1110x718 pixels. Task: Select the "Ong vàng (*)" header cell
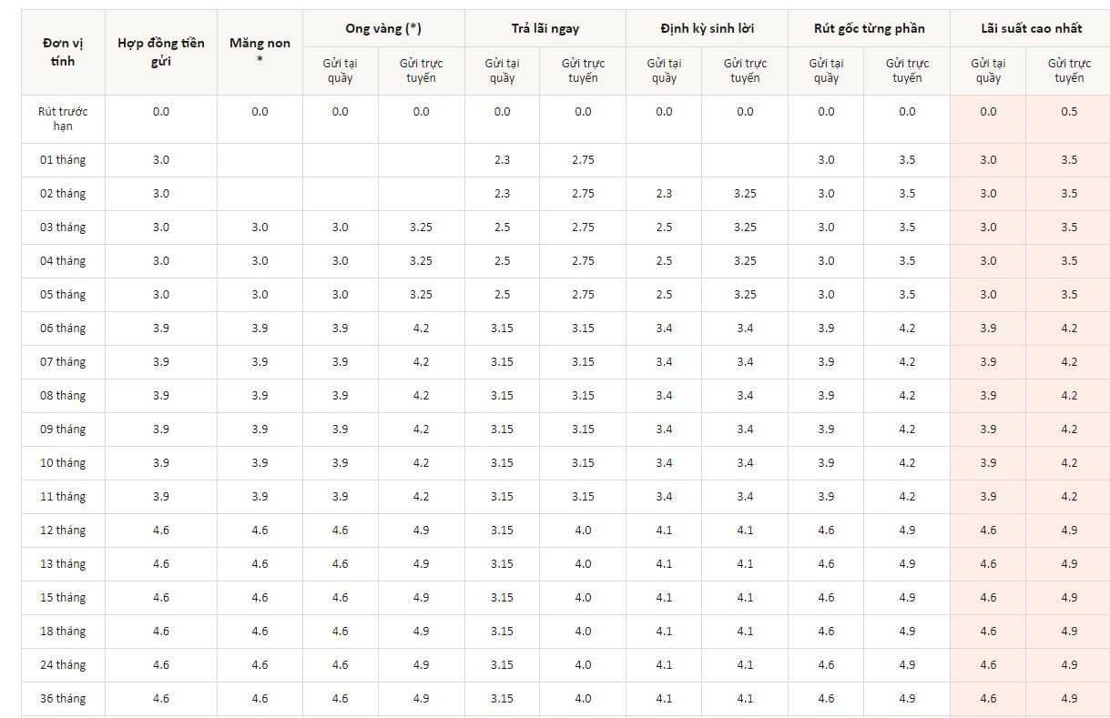click(383, 28)
